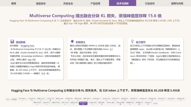Go to the Docker-San slide chip

coord(107,99)
